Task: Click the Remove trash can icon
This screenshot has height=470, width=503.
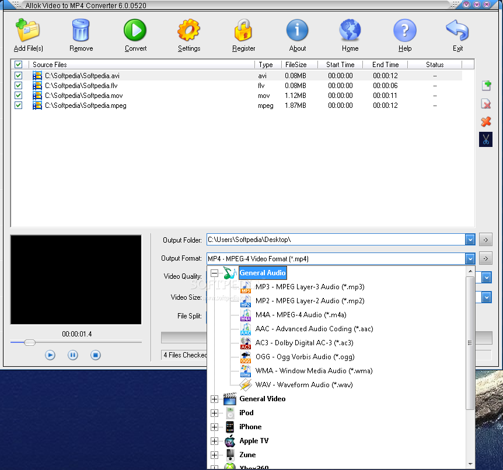Action: tap(81, 30)
